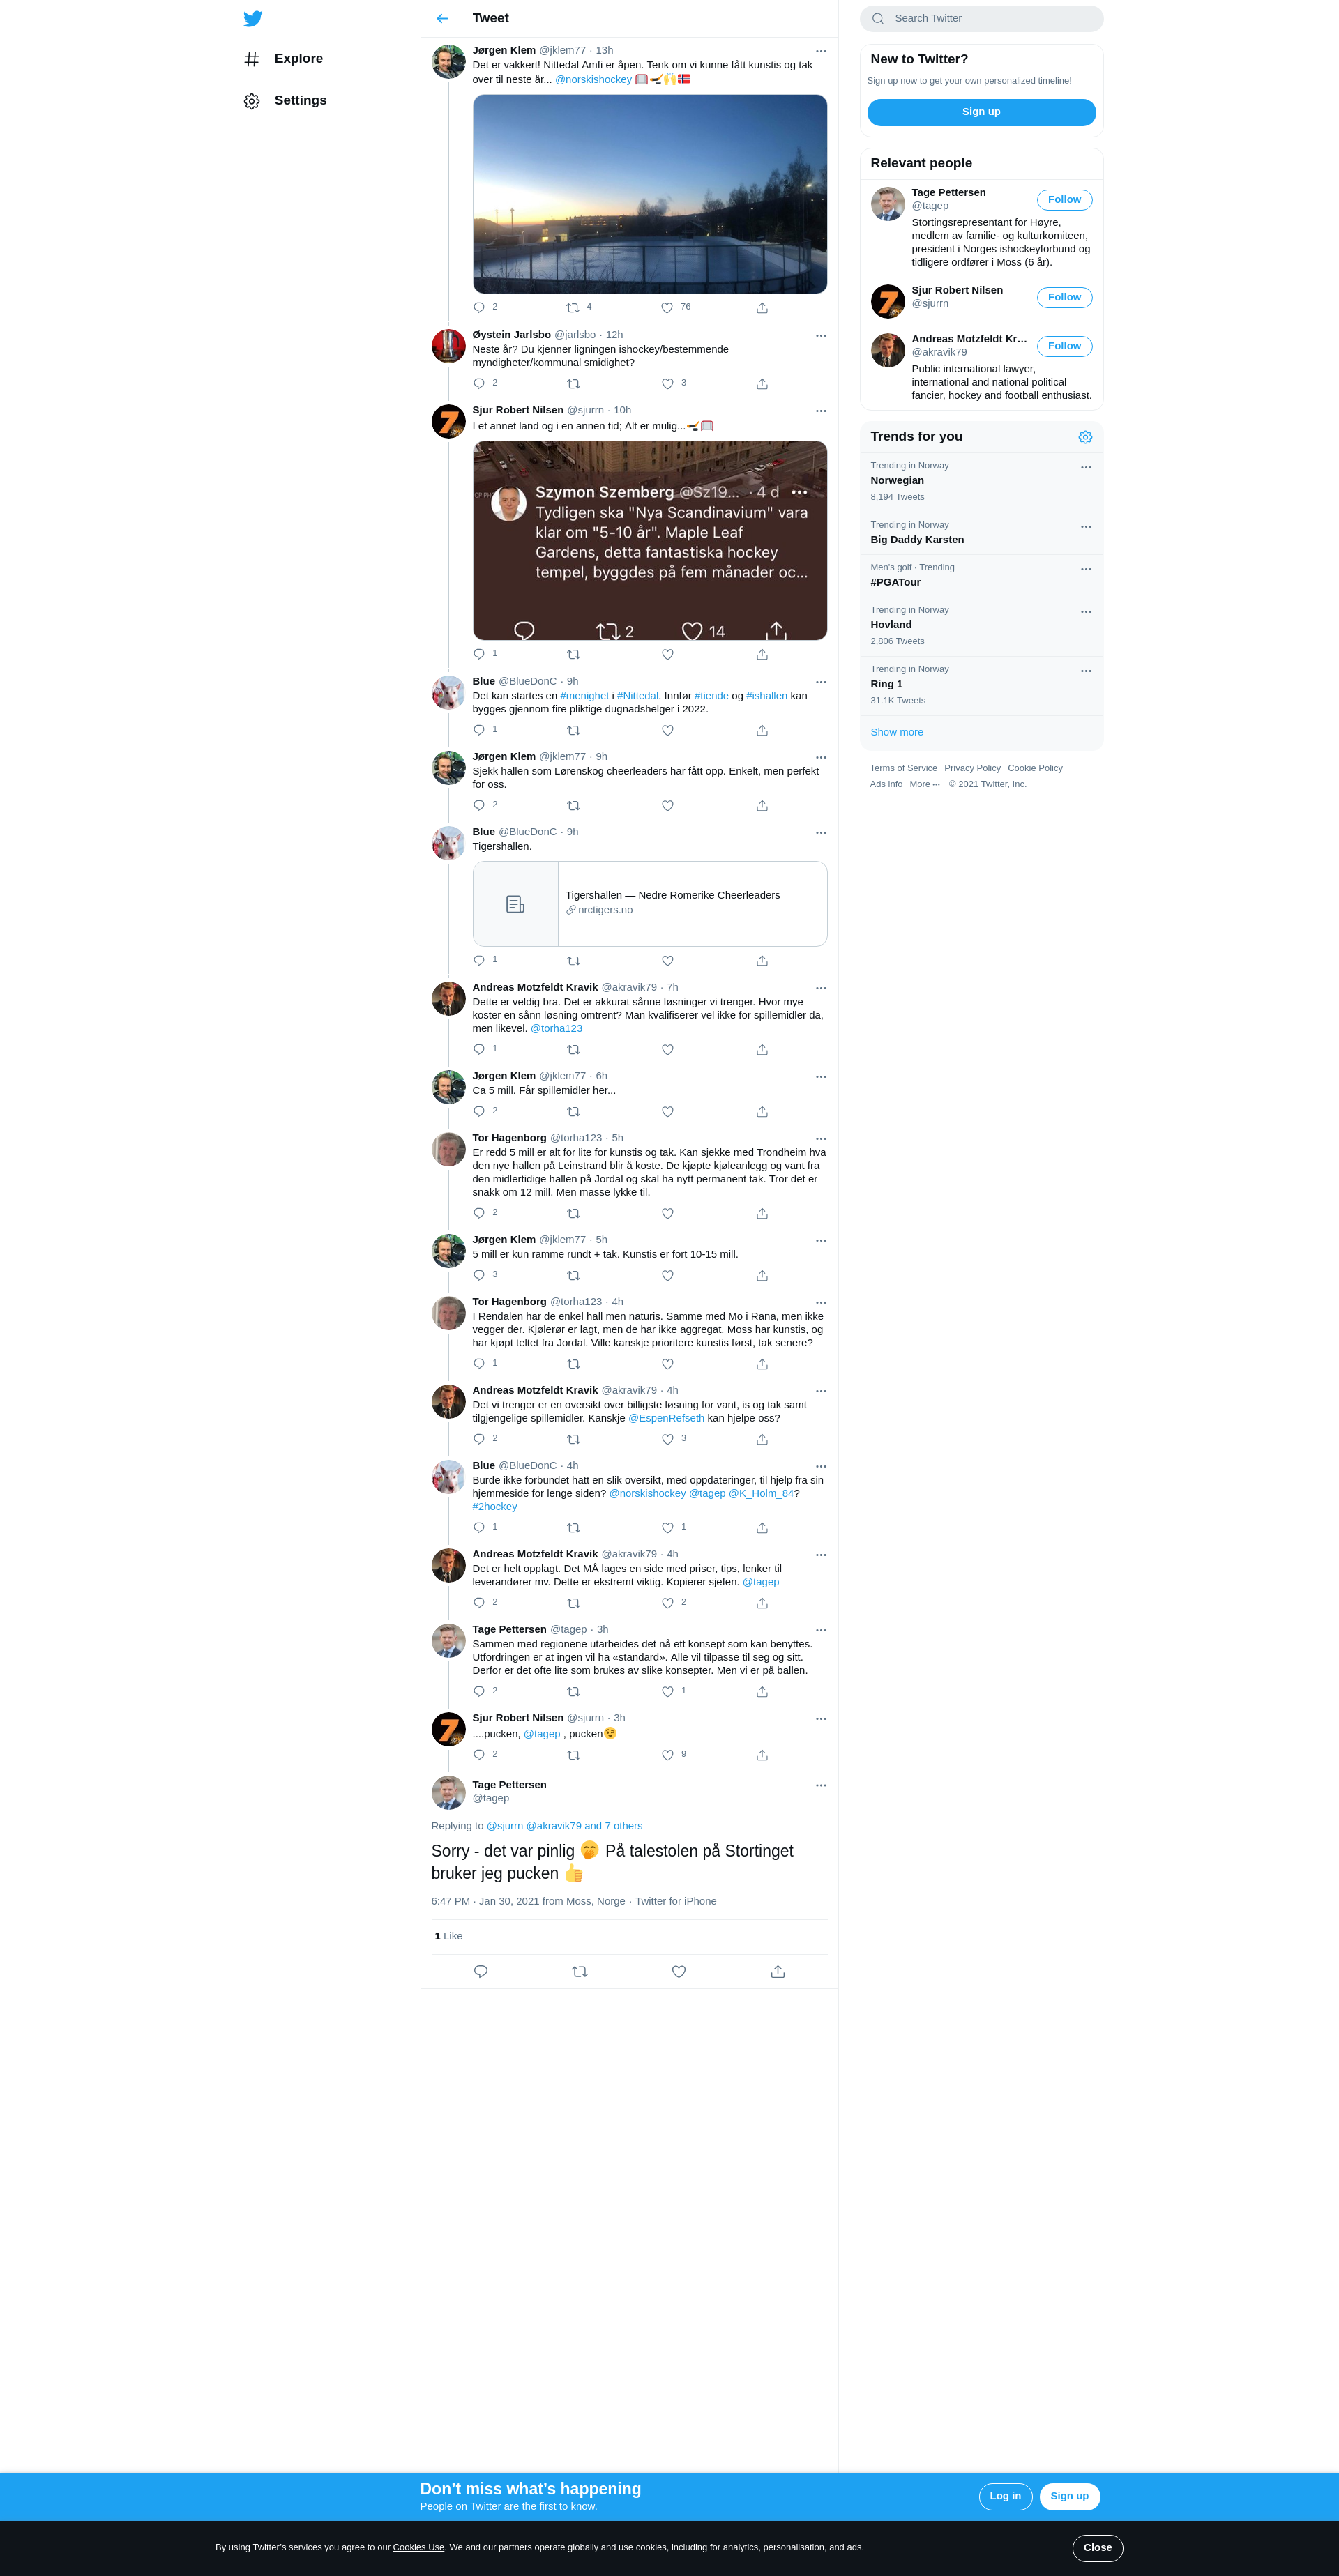This screenshot has width=1339, height=2576.
Task: Open the Tigershallen nrctigers.no link card
Action: (650, 904)
